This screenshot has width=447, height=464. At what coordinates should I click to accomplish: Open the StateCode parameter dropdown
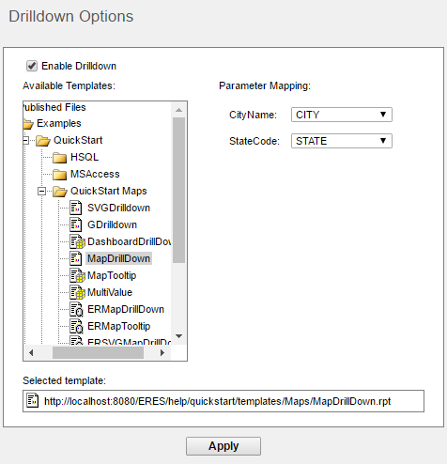(x=342, y=141)
